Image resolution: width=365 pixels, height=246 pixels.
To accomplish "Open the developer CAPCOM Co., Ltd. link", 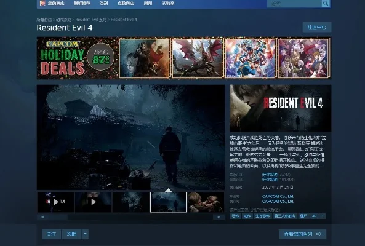I will click(x=278, y=196).
